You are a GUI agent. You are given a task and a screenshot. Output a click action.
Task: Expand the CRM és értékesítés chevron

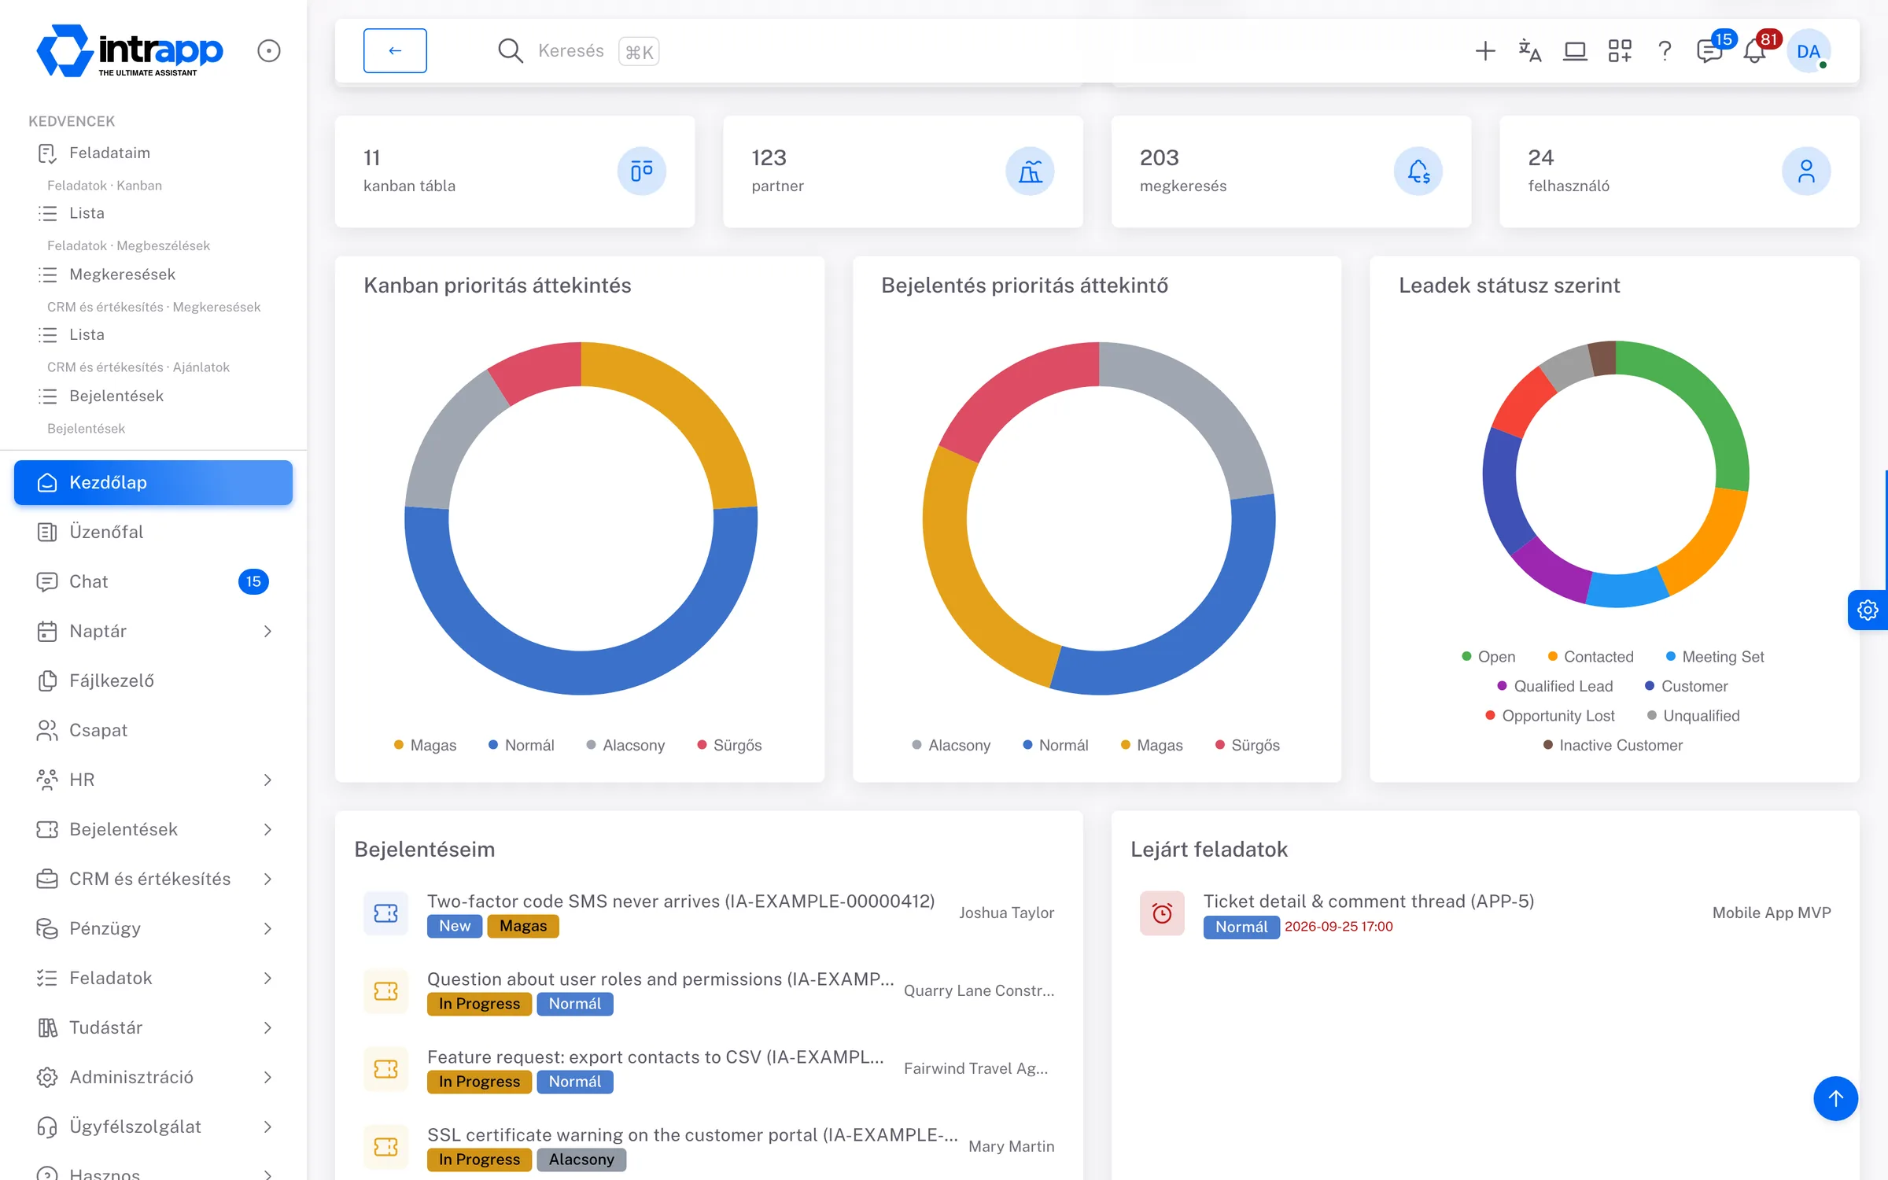click(267, 879)
